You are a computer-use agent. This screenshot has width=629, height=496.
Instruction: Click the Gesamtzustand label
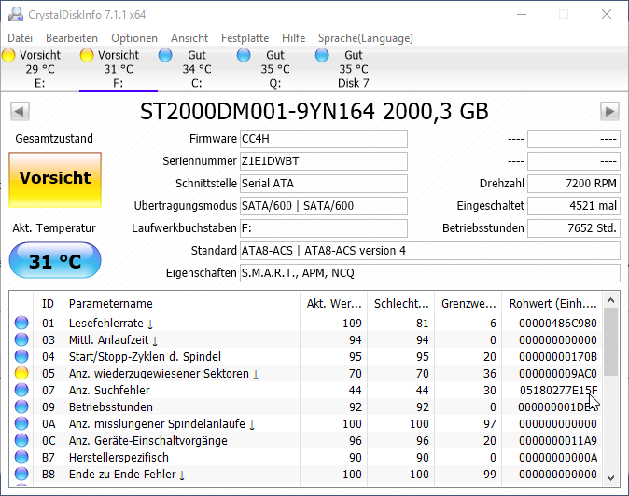[x=54, y=139]
